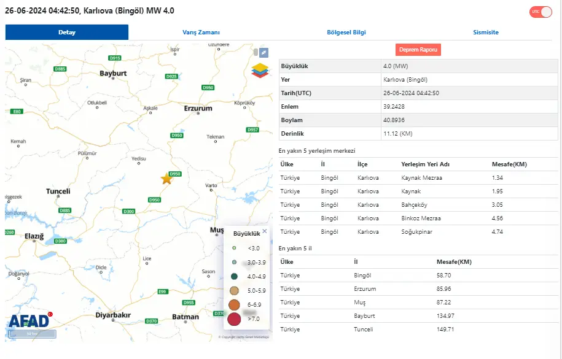Click the D915 road shield on the map
562x359 pixels.
[x=115, y=58]
